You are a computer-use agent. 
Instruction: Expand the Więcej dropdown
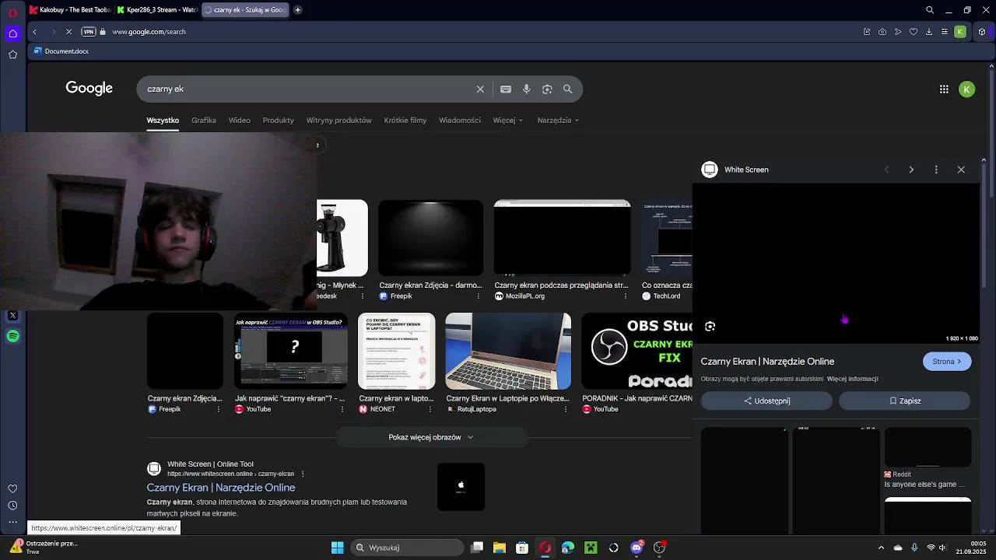[508, 121]
